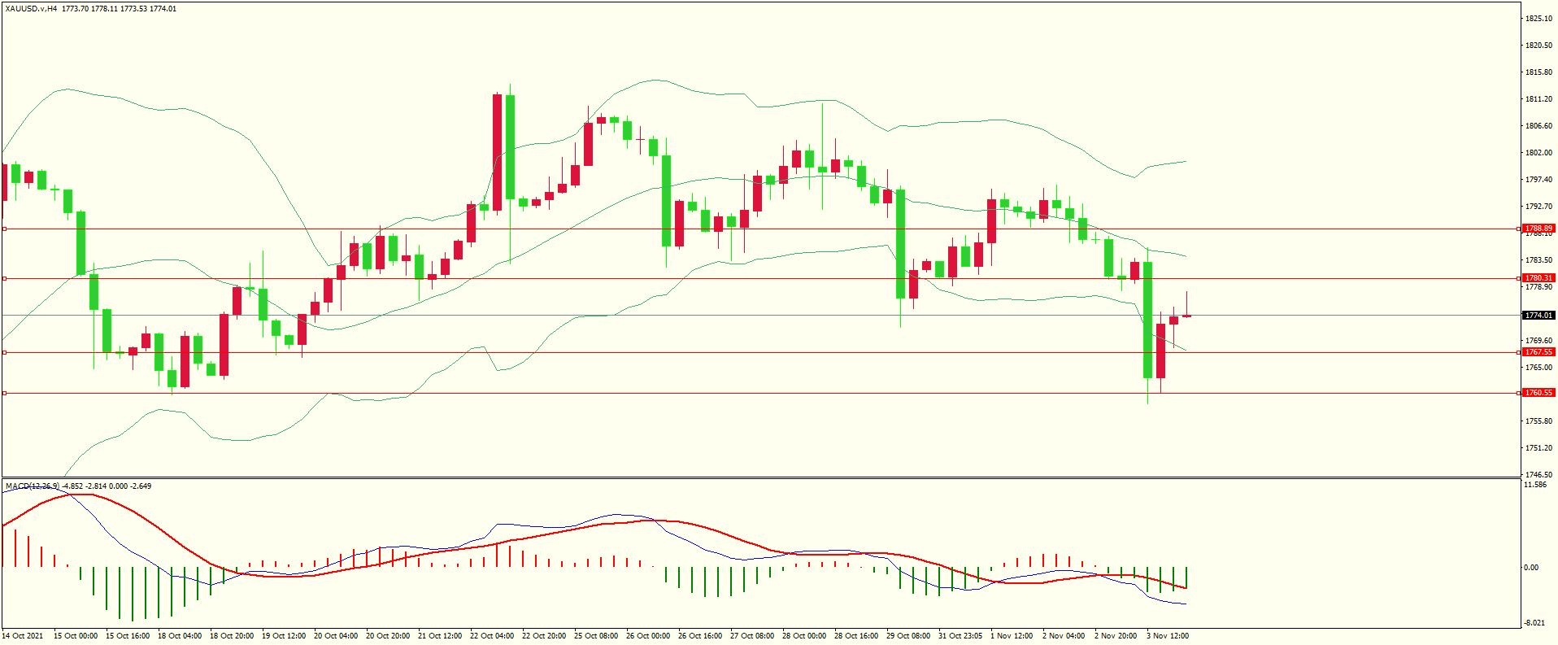Click the 29 Oct 08:00 time label
The width and height of the screenshot is (1558, 645).
click(908, 636)
